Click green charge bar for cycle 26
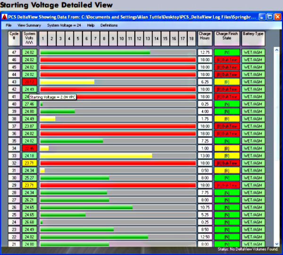This screenshot has width=283, height=255. 86,207
